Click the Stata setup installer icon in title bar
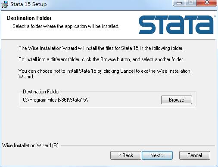 coord(5,4)
